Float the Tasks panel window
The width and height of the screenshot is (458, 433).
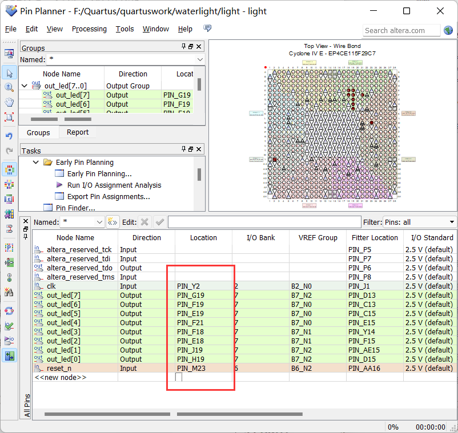[x=191, y=149]
